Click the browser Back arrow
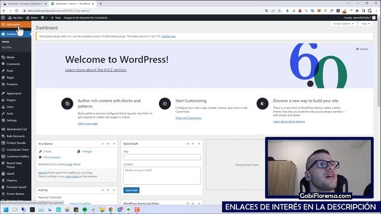381x214 pixels. (x=4, y=11)
